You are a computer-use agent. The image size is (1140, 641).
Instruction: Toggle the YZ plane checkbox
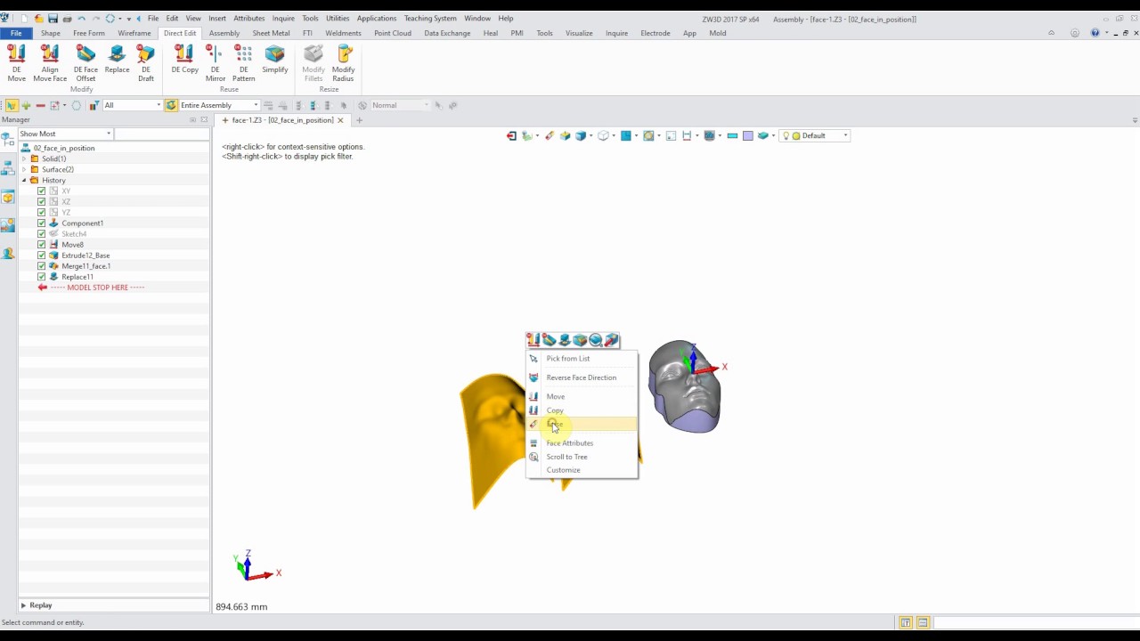tap(41, 213)
